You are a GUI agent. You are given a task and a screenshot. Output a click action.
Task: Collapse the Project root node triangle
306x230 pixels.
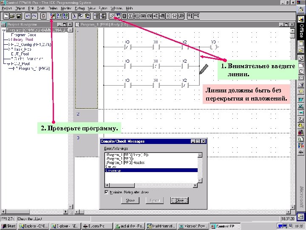[4, 31]
